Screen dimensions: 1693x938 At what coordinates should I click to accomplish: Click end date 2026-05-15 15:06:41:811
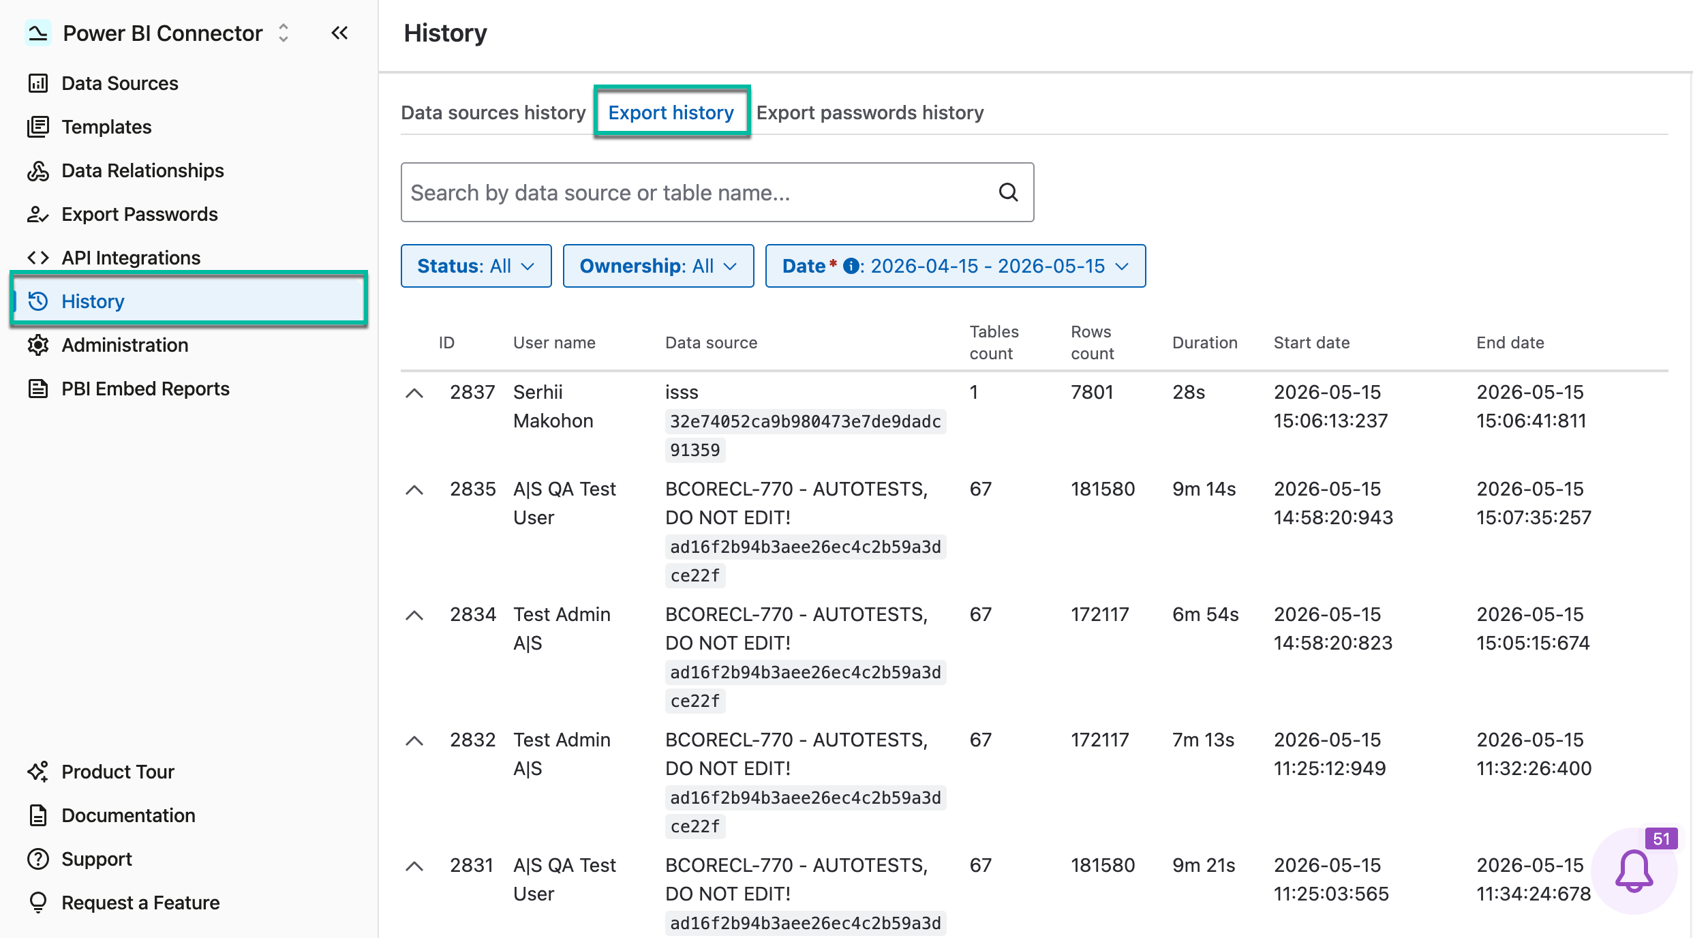[1531, 406]
